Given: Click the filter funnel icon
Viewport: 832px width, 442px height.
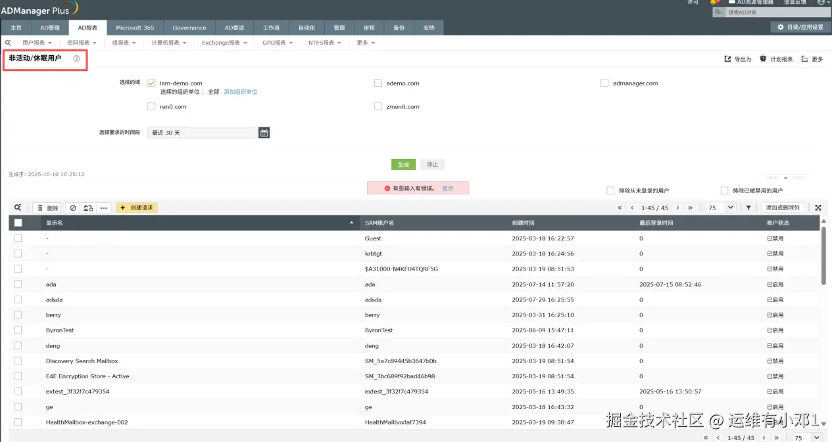Looking at the screenshot, I should pos(748,208).
